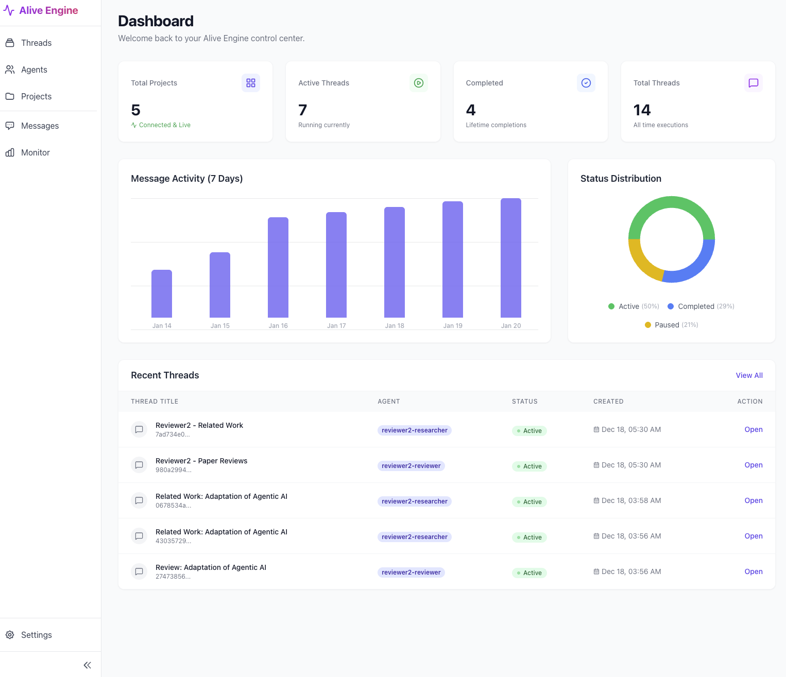Toggle Completed series in status legend
786x677 pixels.
pos(695,306)
